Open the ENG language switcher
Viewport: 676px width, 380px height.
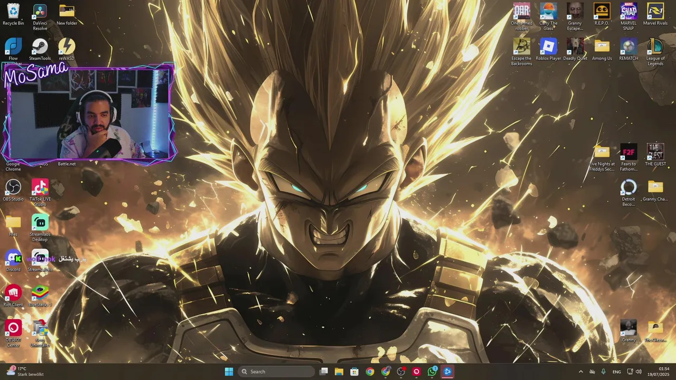[x=616, y=372]
